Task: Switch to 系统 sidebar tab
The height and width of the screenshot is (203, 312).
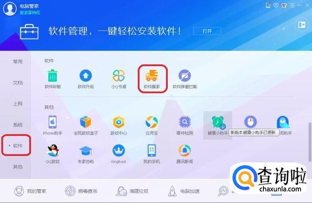Action: [x=17, y=125]
